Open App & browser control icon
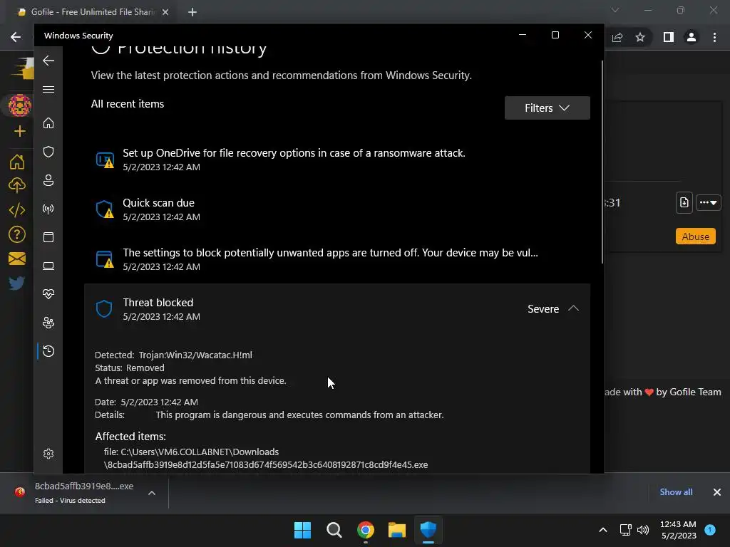Viewport: 730px width, 547px height. (48, 237)
